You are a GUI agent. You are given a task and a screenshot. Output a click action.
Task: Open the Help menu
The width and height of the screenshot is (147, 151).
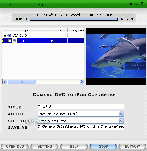(40, 4)
